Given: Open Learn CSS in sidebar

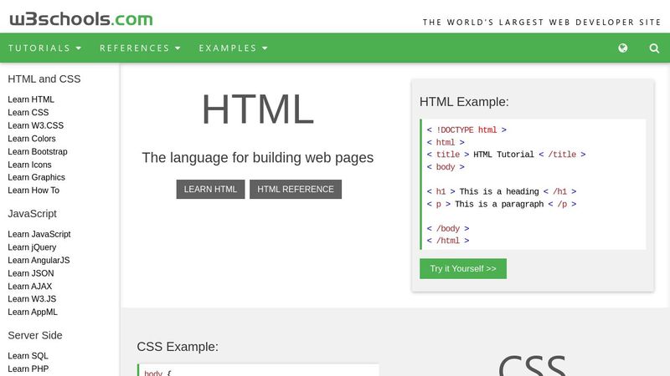Looking at the screenshot, I should point(28,113).
